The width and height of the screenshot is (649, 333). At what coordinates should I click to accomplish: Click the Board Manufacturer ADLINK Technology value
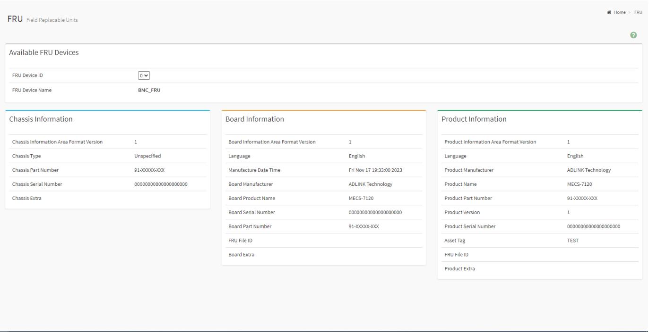pos(371,184)
